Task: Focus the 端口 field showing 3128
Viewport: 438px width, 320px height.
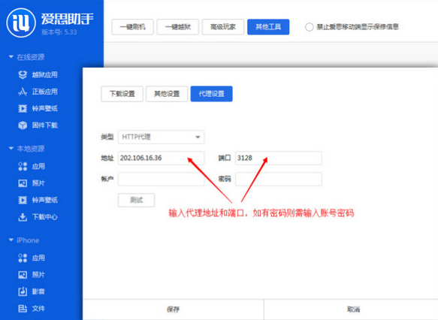Action: pyautogui.click(x=279, y=158)
